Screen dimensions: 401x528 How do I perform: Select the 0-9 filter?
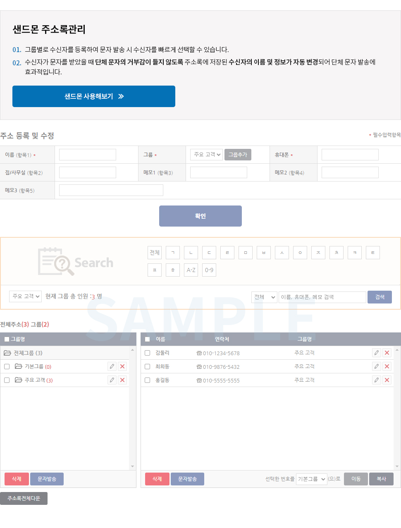point(209,270)
